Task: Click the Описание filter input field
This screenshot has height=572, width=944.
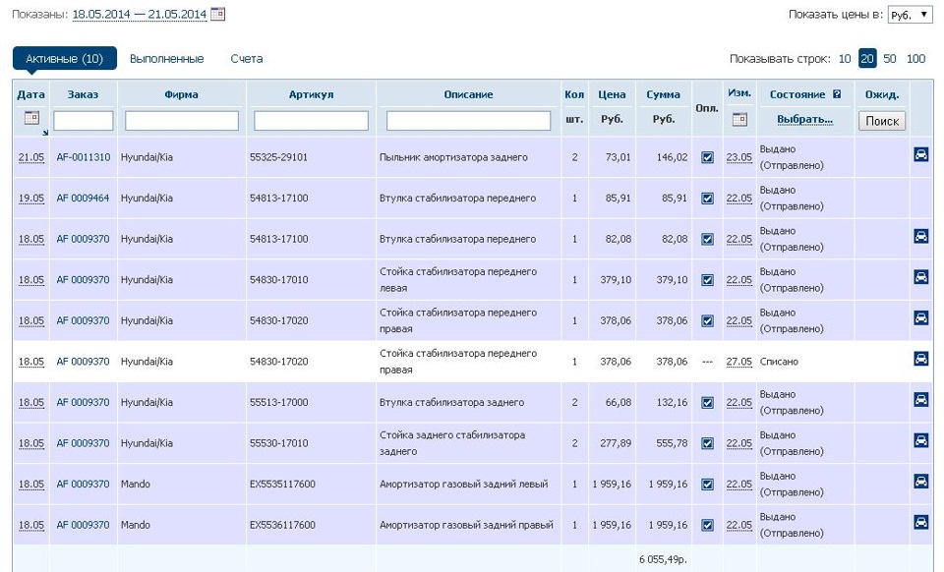Action: click(x=468, y=121)
